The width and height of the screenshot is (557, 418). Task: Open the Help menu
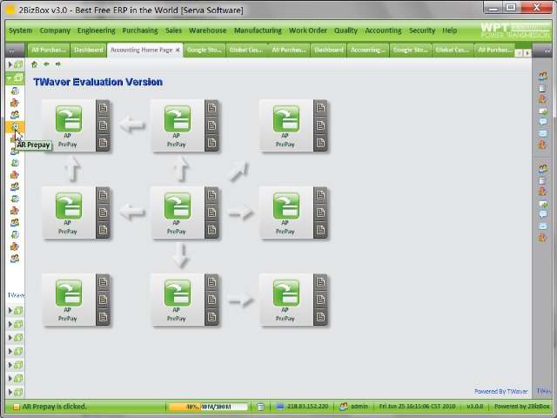(449, 30)
